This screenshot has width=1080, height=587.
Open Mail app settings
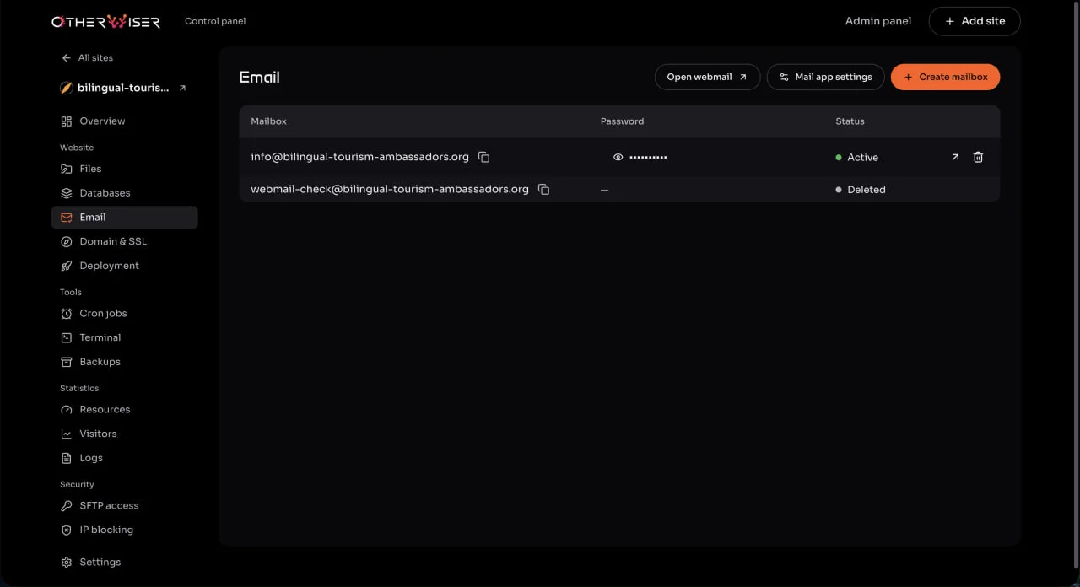[825, 77]
